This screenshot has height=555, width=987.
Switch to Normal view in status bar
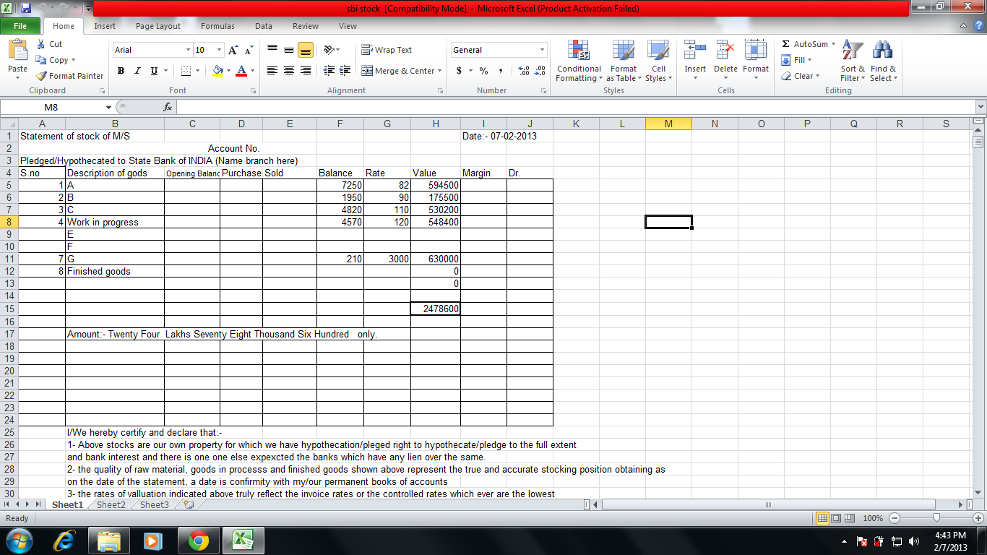pos(822,518)
